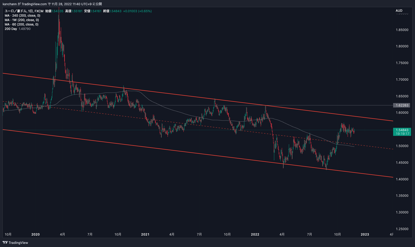Click the 1.70000 price axis label
Screen dimensions: 415x247
[x=402, y=80]
